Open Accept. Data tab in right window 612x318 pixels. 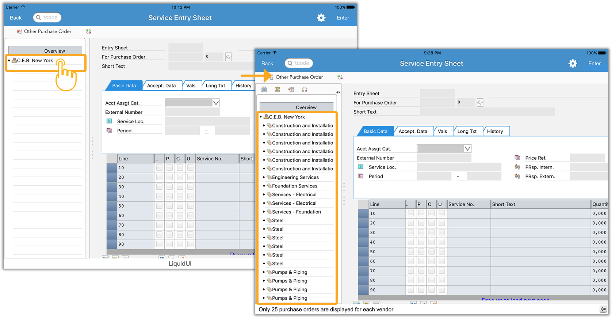pyautogui.click(x=413, y=131)
